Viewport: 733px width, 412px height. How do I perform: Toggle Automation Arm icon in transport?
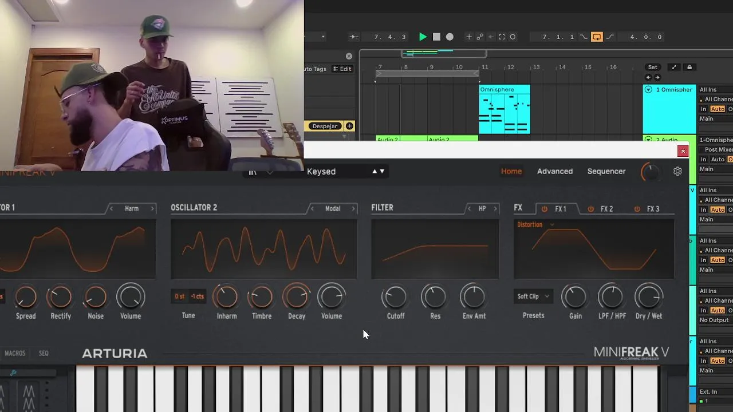[480, 37]
